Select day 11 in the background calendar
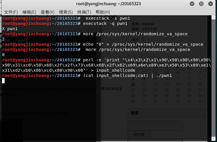 click(144, 84)
